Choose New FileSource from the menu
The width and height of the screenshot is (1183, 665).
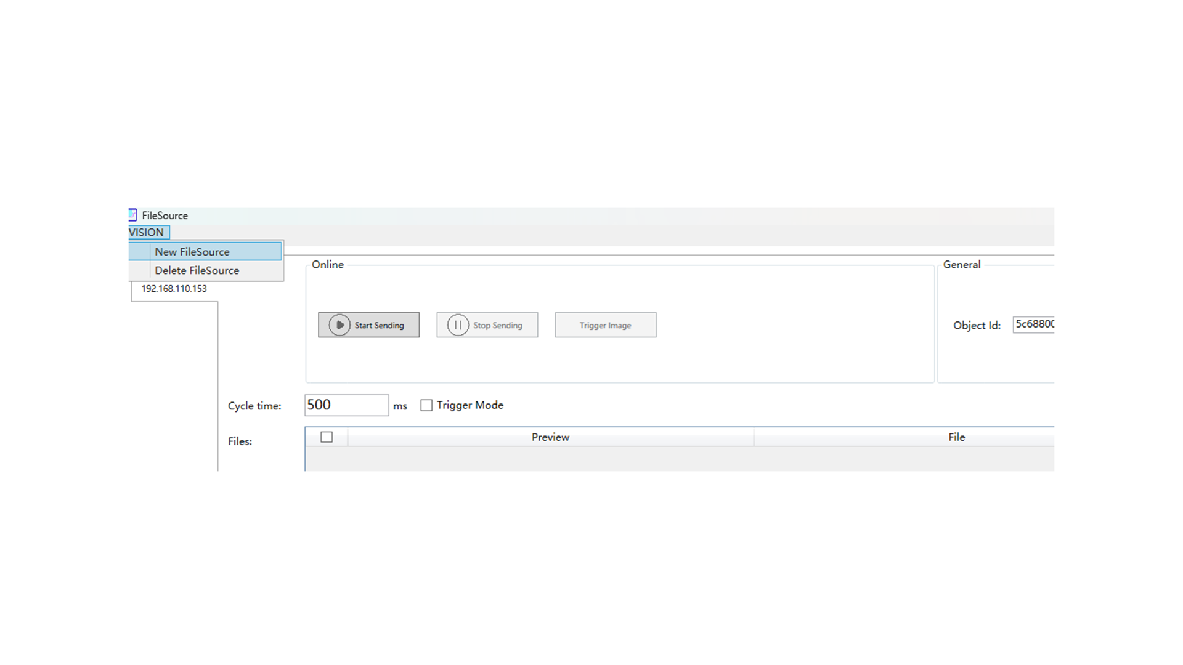tap(192, 251)
